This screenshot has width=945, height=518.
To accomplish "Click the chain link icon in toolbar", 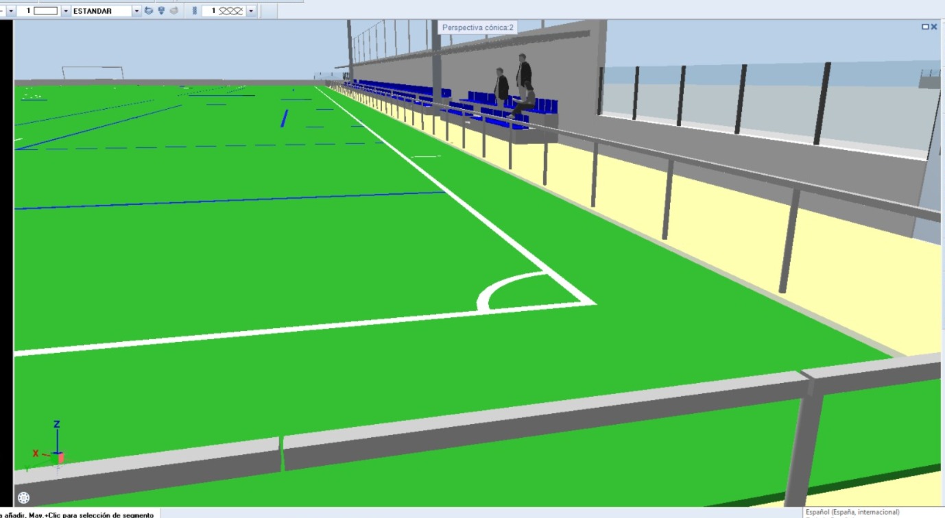I will tap(195, 11).
